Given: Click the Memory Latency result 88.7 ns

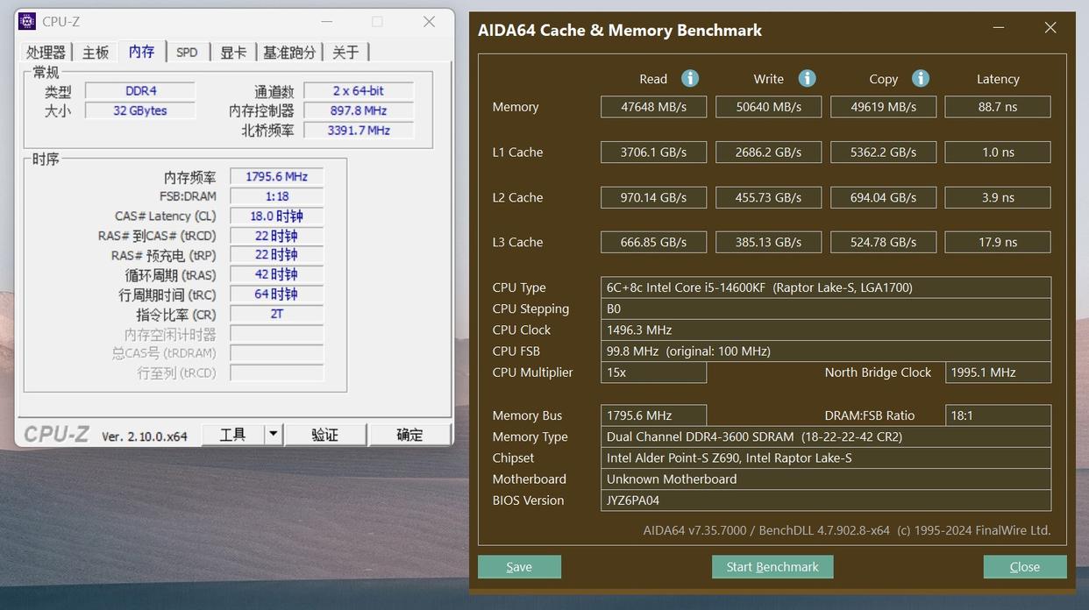Looking at the screenshot, I should (x=998, y=107).
